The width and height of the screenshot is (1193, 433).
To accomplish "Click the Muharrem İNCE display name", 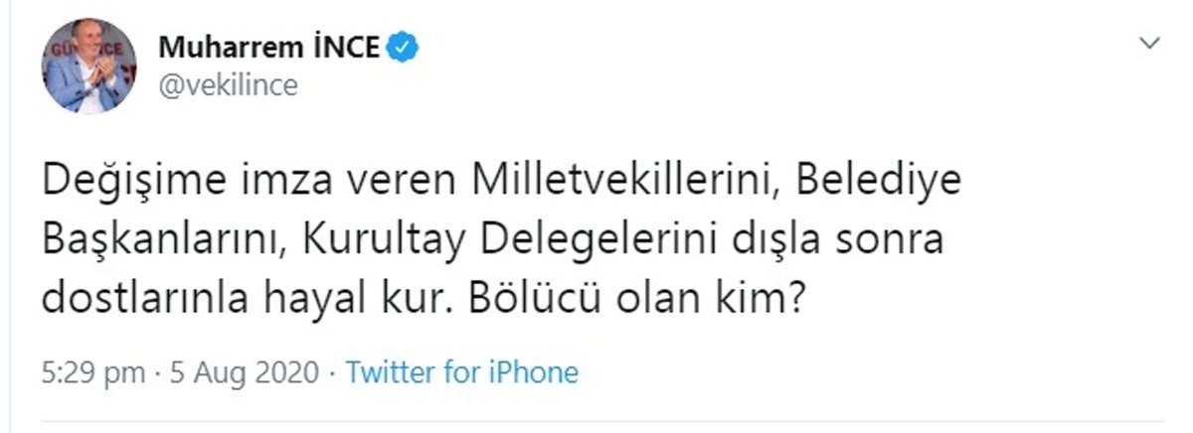I will 268,47.
